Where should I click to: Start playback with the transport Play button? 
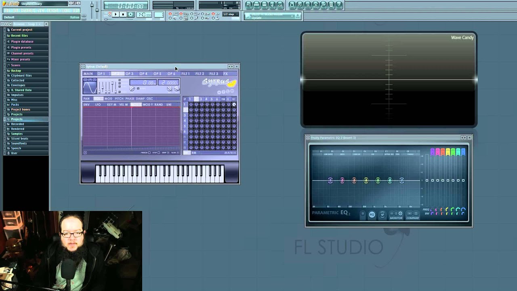115,15
